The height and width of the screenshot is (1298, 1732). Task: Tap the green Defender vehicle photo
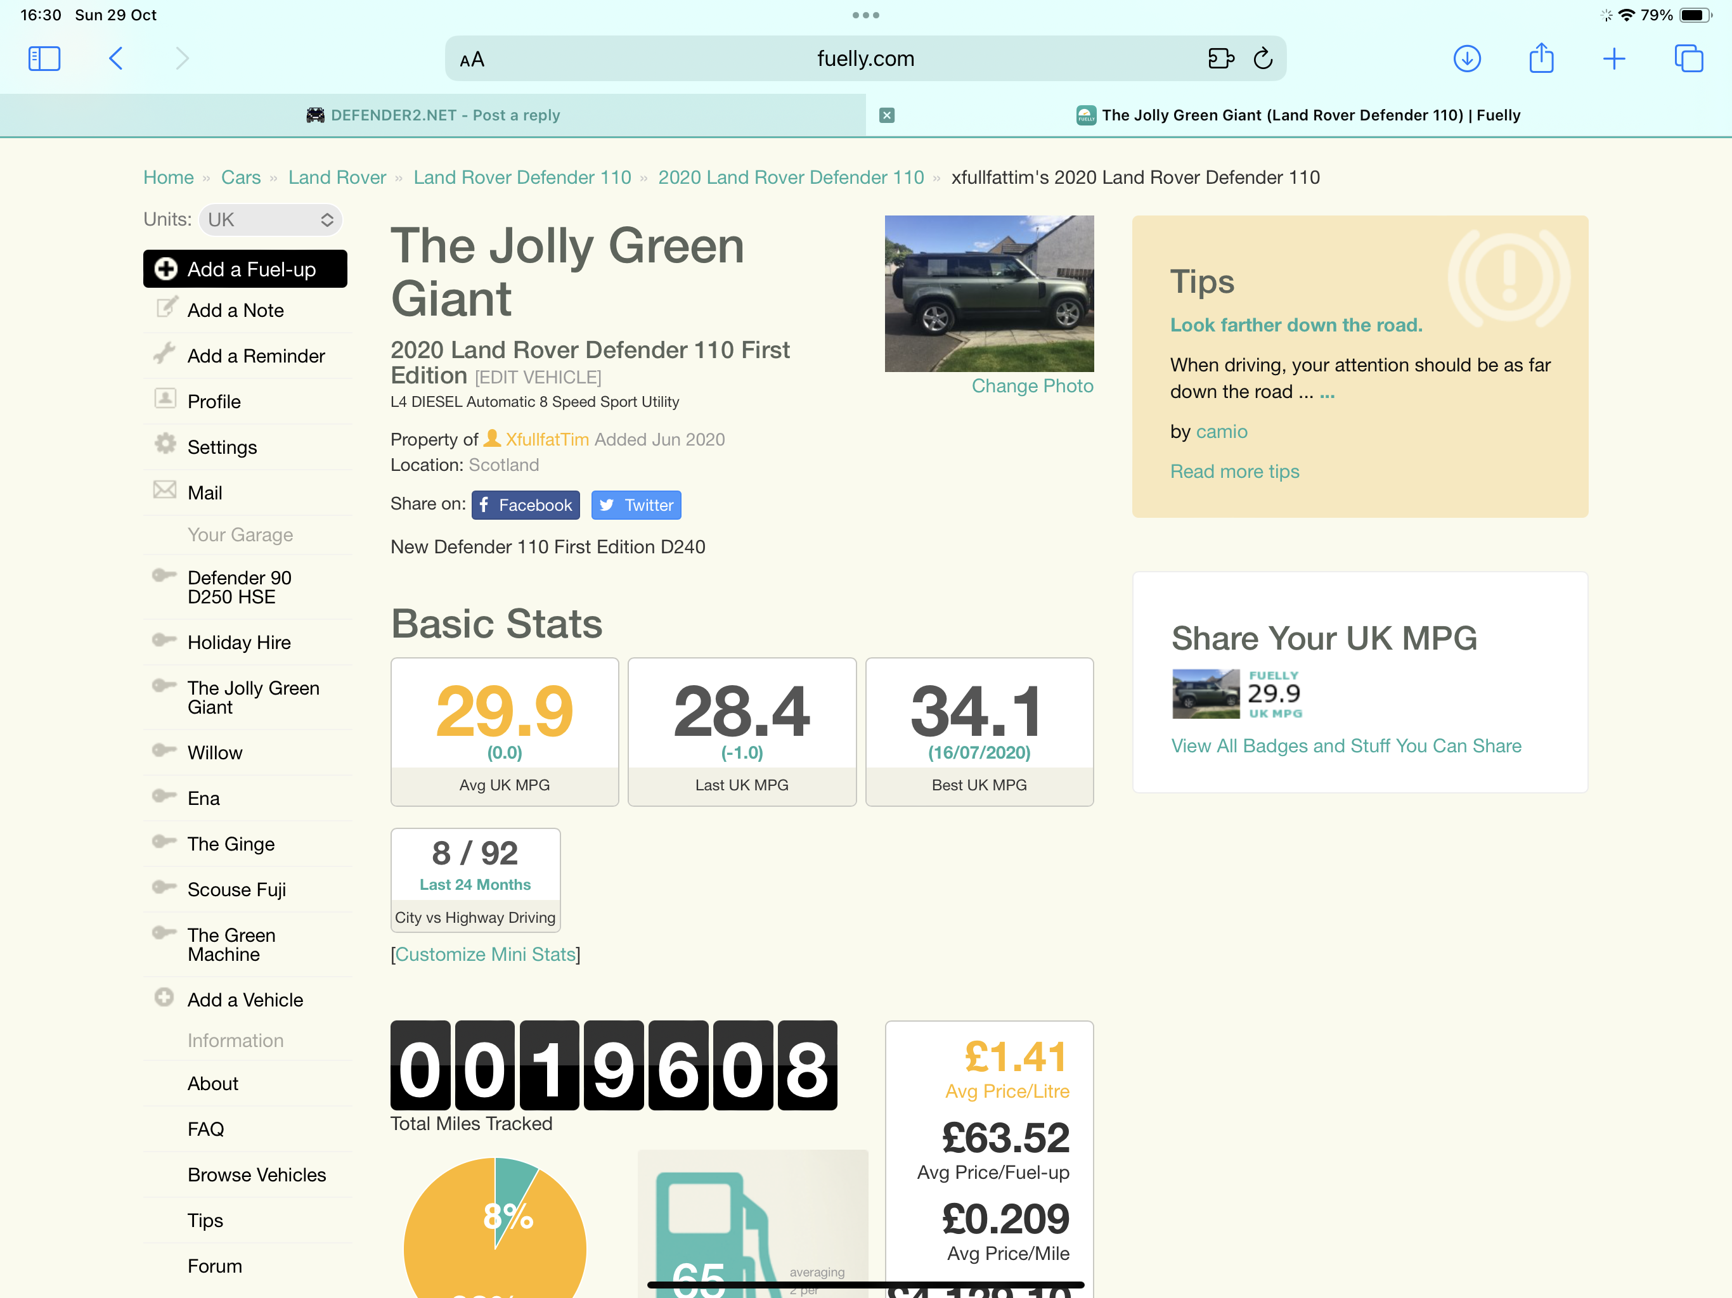pyautogui.click(x=989, y=293)
